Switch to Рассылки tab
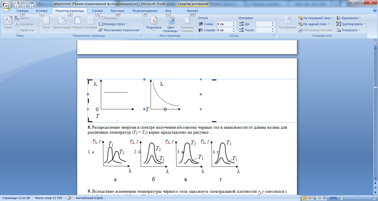378x201 pixels. (x=117, y=11)
